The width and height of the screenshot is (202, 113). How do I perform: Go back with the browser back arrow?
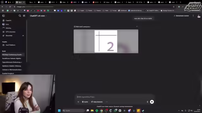click(3, 7)
